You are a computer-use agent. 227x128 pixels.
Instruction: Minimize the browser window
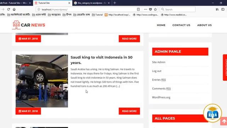[213, 3]
